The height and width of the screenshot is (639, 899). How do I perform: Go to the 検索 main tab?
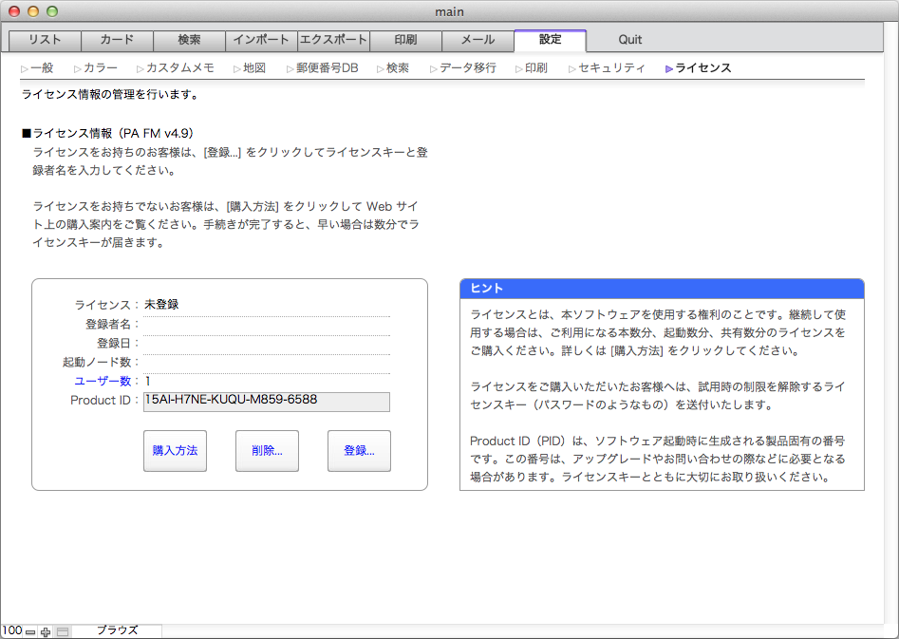coord(189,40)
